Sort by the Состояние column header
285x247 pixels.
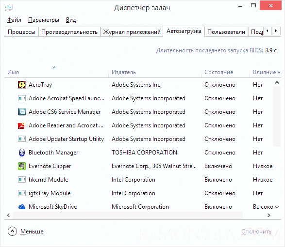219,72
